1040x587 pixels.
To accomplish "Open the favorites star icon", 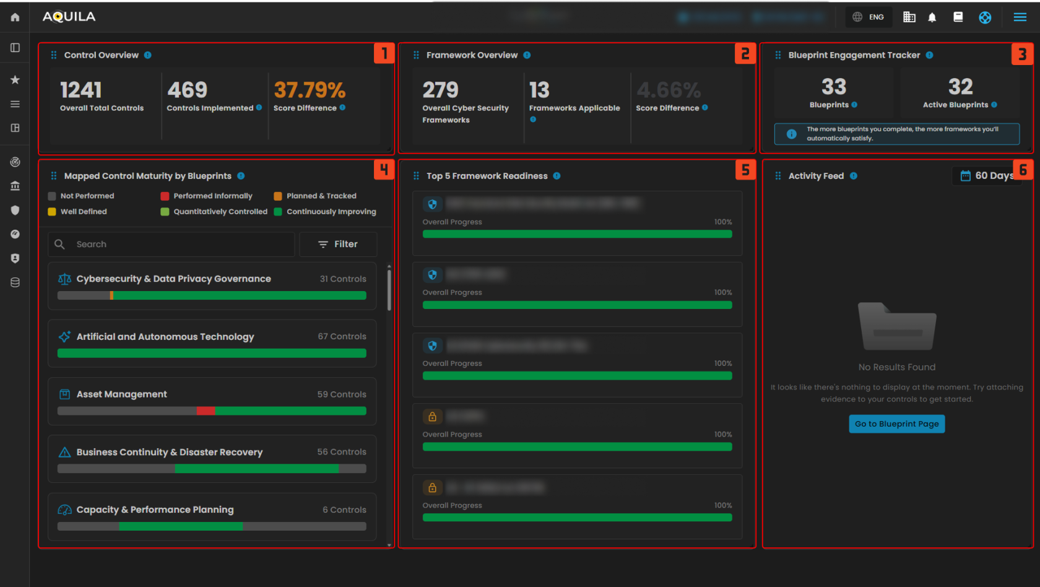I will click(x=15, y=80).
